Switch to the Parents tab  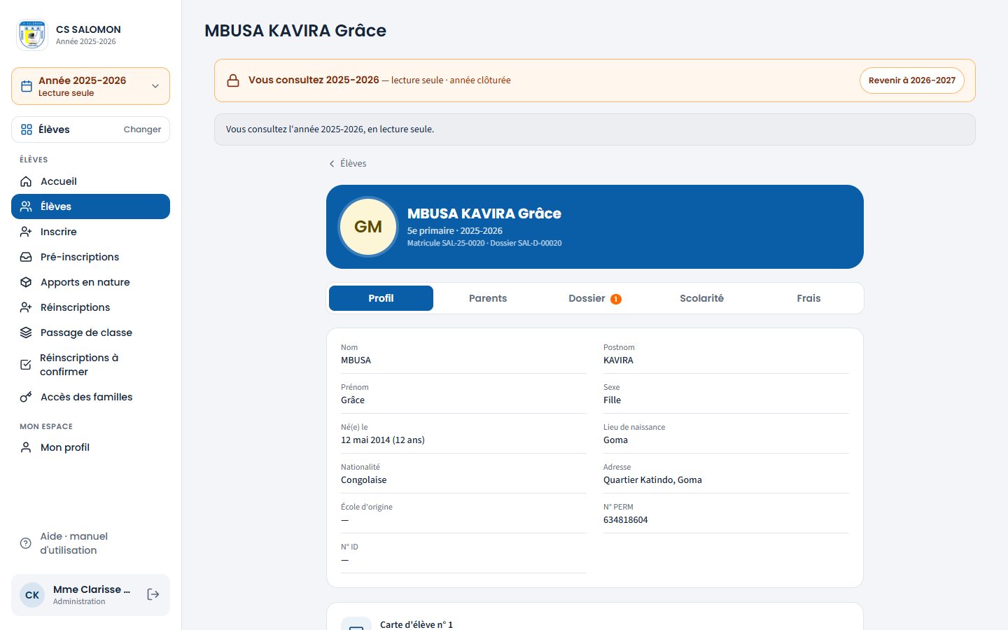coord(488,298)
